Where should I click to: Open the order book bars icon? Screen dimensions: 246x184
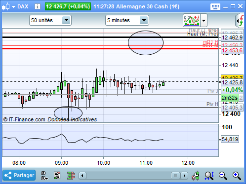[x=71, y=176]
